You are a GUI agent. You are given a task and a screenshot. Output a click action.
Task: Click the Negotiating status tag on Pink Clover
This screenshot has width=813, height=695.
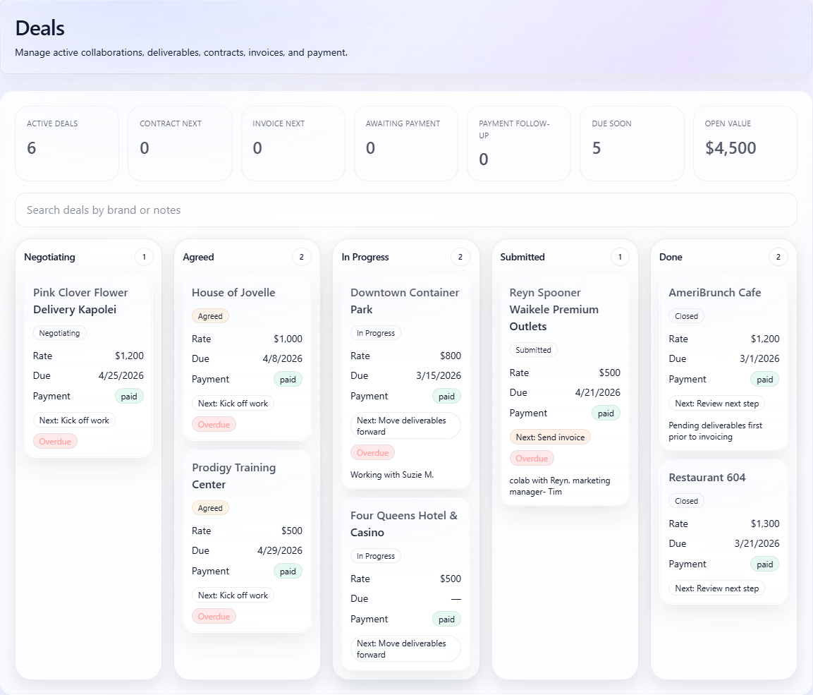point(60,333)
